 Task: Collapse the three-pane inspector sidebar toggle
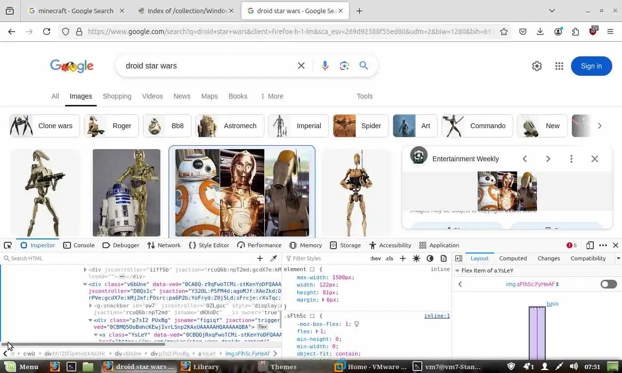[x=458, y=258]
